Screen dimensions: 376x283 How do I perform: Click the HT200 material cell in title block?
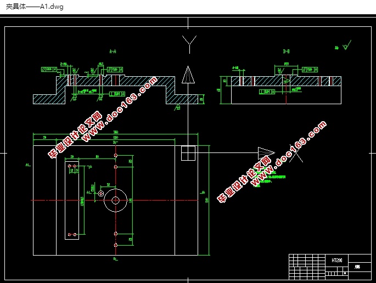point(336,260)
